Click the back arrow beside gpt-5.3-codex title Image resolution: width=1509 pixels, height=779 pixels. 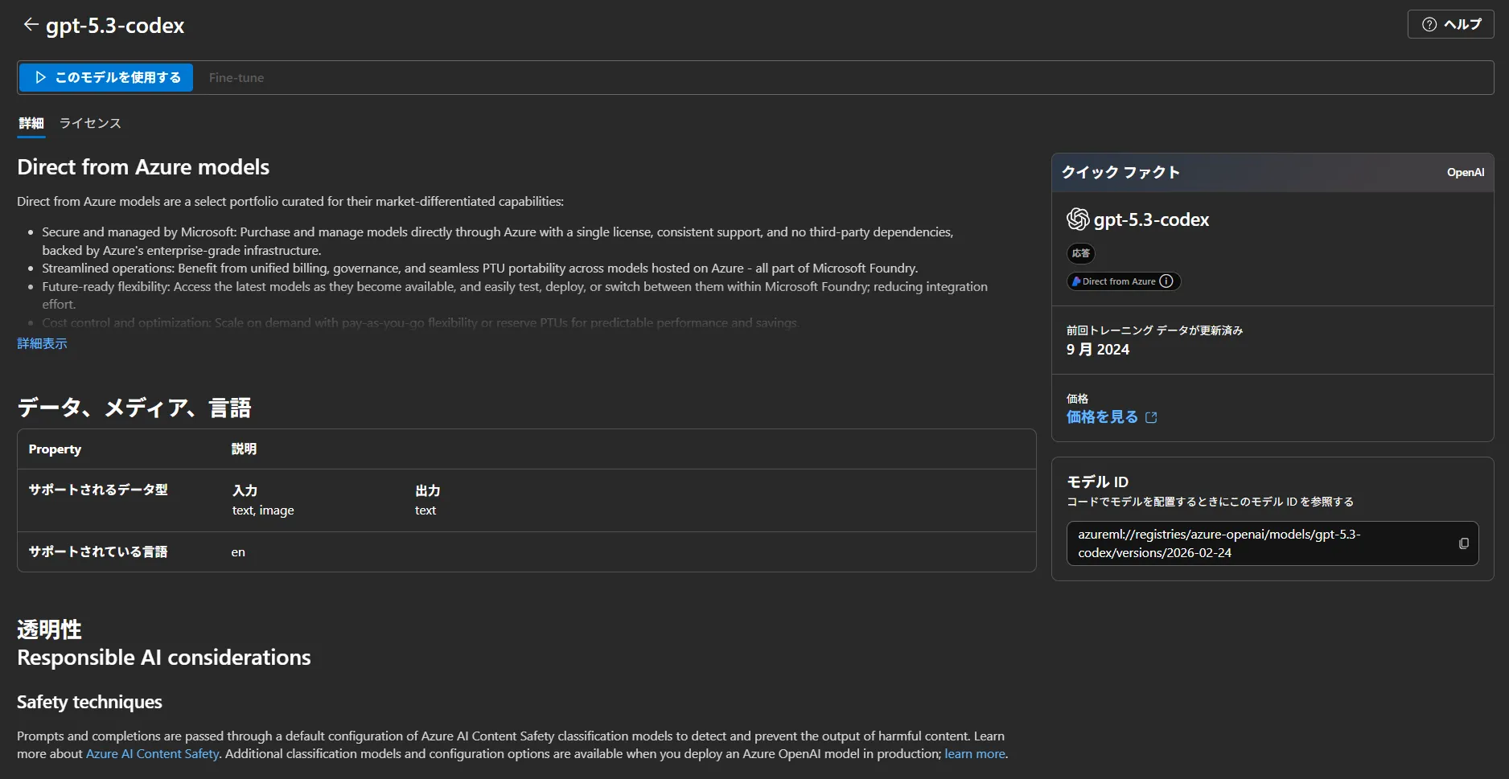point(31,25)
